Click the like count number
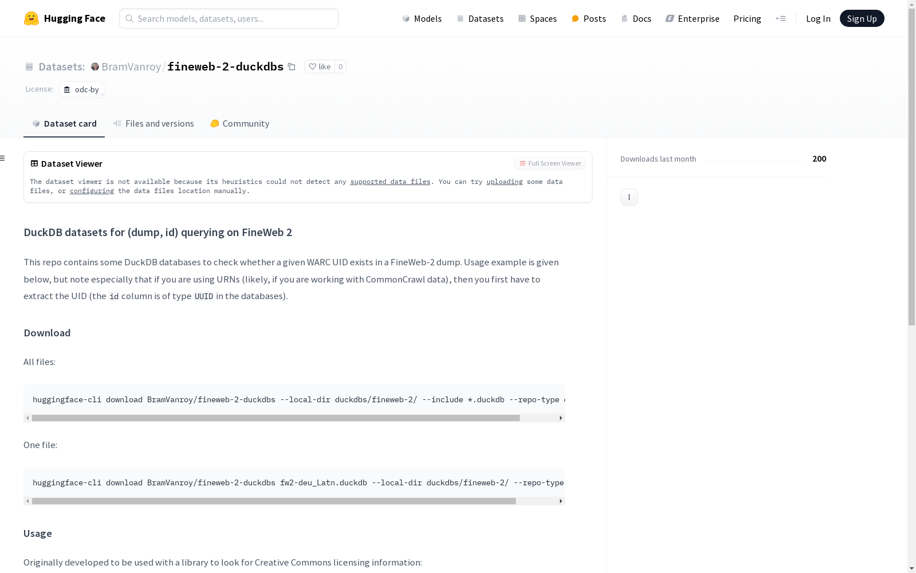Viewport: 916px width, 573px height. 340,66
